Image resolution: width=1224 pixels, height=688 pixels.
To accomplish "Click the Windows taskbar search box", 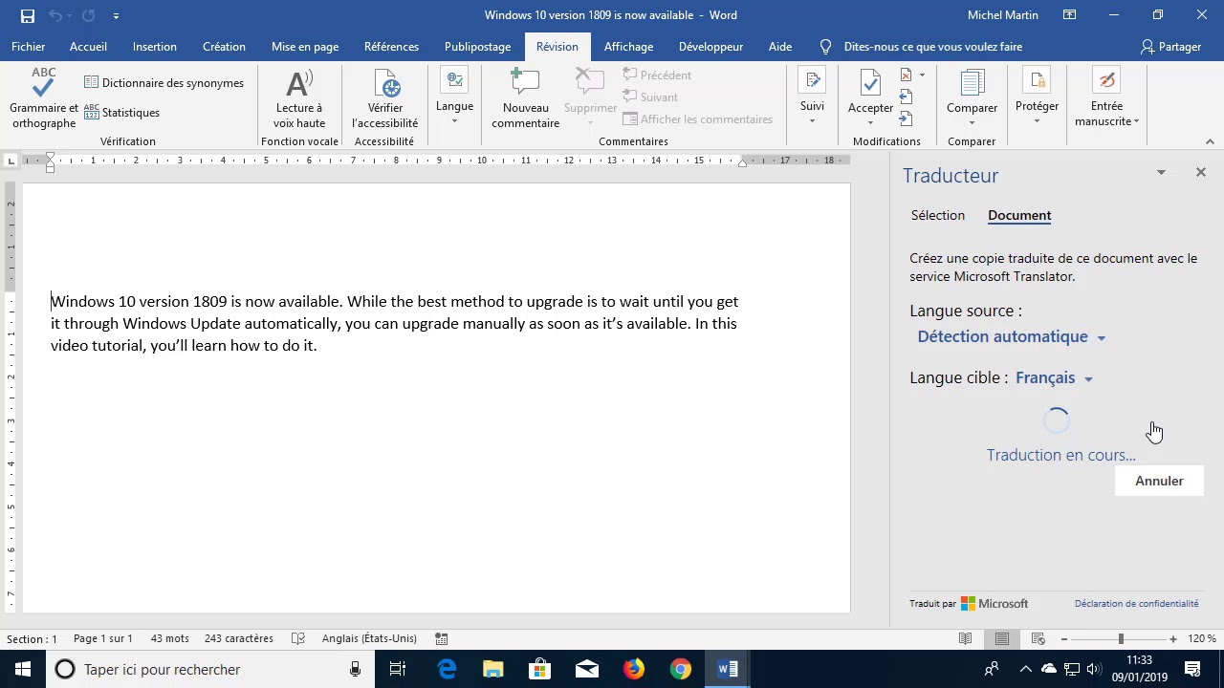I will tap(210, 669).
